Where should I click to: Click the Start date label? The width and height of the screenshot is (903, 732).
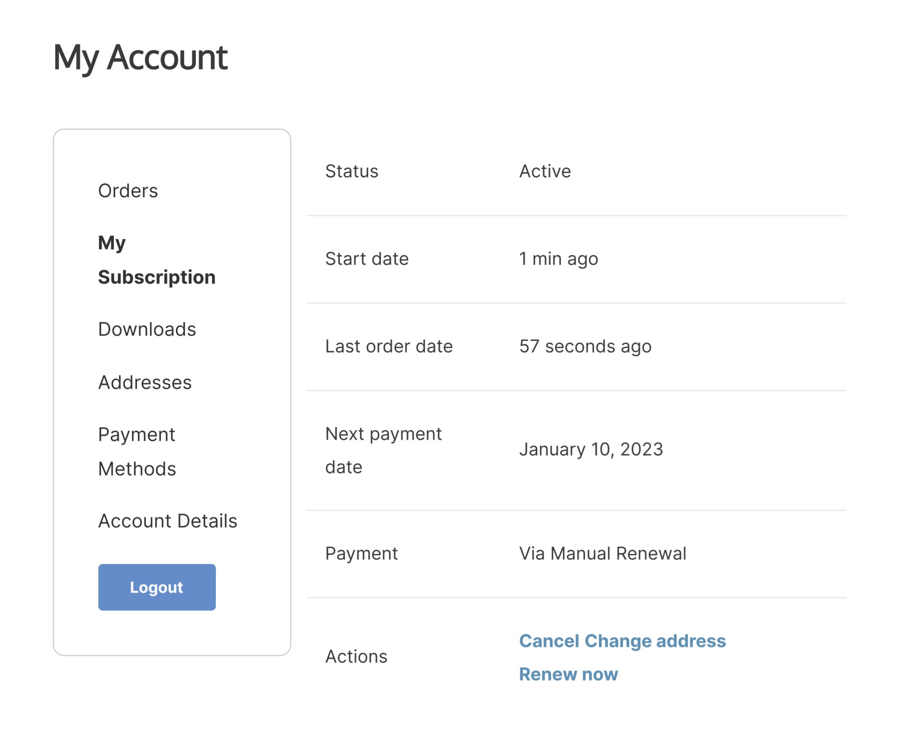(x=367, y=259)
